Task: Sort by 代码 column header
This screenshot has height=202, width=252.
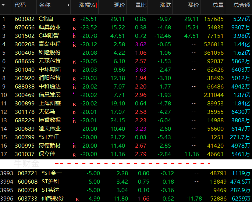Action: [x=20, y=5]
